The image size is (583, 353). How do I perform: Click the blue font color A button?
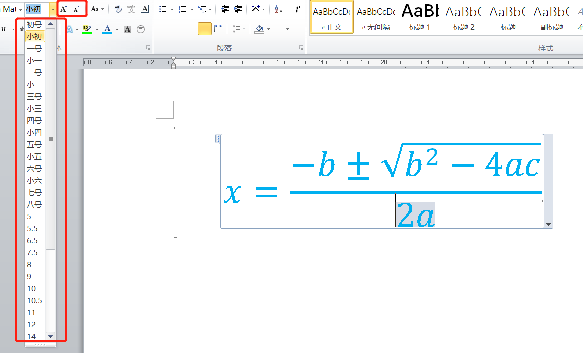(107, 29)
